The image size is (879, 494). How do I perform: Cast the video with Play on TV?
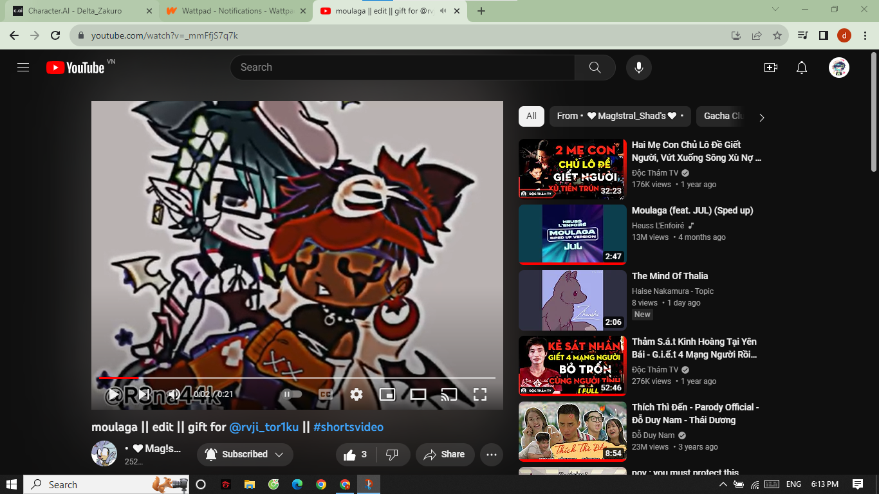pos(449,394)
